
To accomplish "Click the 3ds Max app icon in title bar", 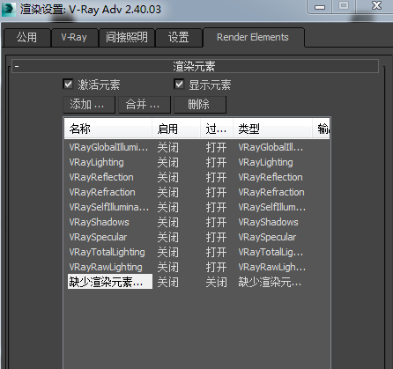I will 8,10.
